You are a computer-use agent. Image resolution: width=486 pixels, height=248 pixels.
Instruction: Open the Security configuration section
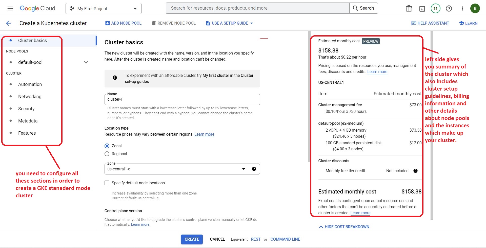click(26, 109)
